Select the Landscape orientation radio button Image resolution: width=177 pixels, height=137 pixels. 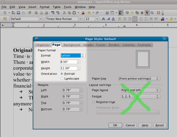pyautogui.click(x=62, y=79)
